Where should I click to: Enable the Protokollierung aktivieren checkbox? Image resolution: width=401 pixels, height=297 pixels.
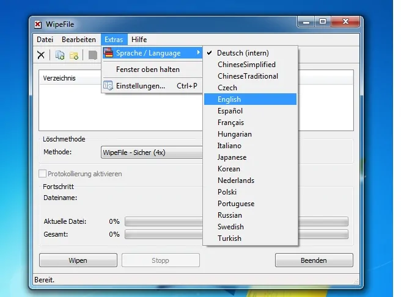[x=42, y=174]
